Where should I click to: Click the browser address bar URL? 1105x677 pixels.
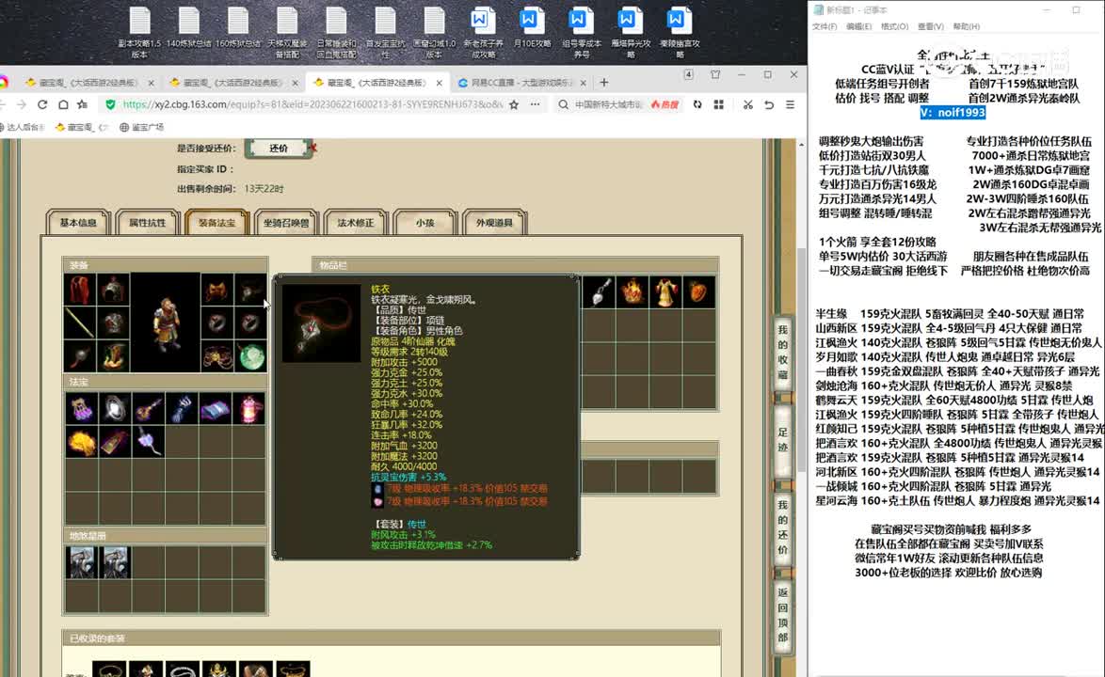(x=312, y=104)
